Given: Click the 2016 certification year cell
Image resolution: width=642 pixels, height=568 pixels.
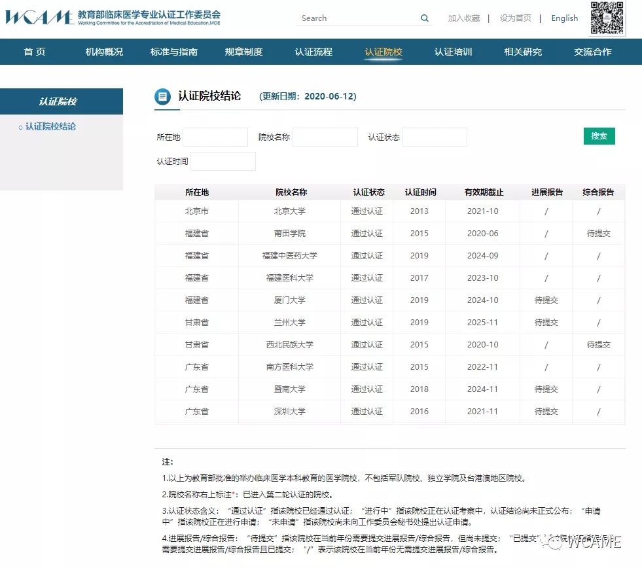Looking at the screenshot, I should pos(419,412).
